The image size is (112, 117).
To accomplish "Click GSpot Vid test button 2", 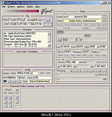I will (x=6, y=102).
